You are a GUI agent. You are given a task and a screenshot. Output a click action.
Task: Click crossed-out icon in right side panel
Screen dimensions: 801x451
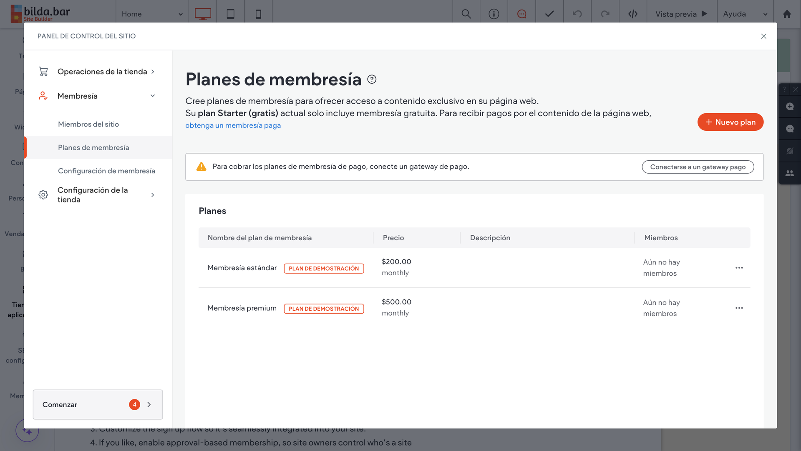coord(790,151)
